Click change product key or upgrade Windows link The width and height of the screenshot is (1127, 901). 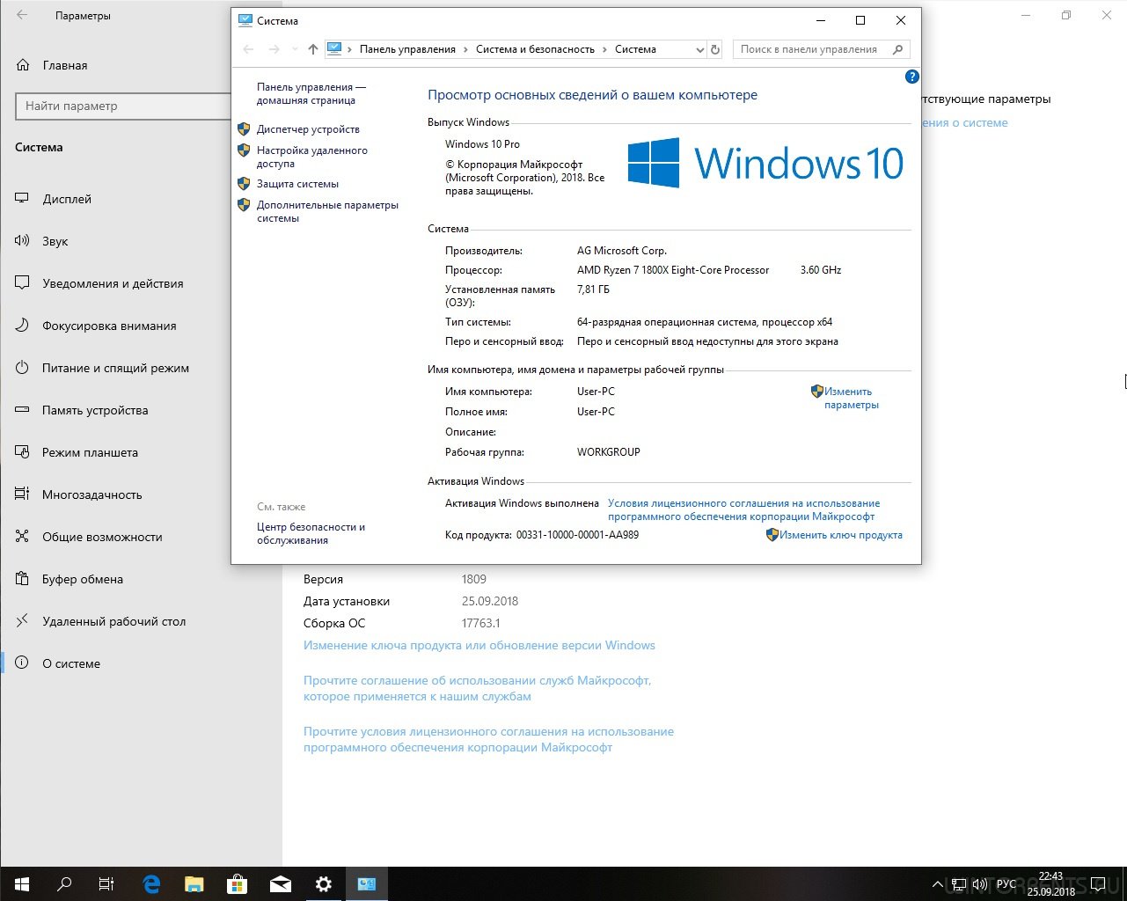479,645
